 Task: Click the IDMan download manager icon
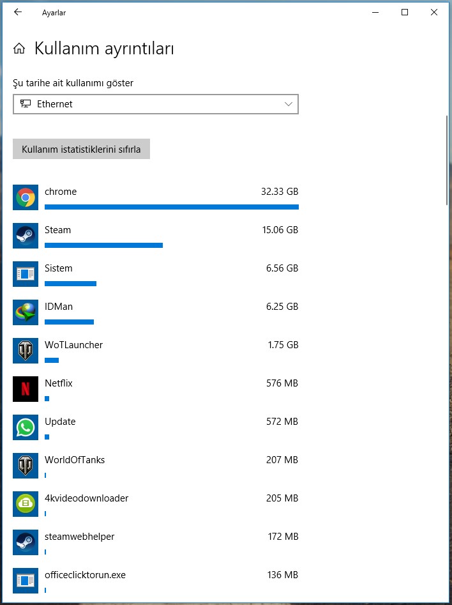click(x=26, y=313)
